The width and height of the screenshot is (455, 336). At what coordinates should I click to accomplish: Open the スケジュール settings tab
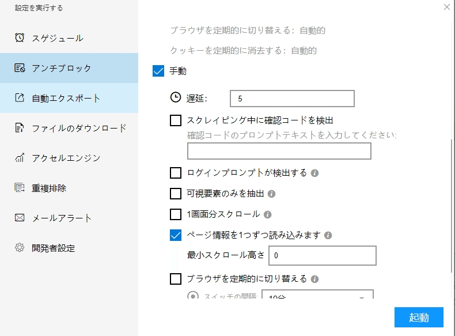tap(58, 38)
